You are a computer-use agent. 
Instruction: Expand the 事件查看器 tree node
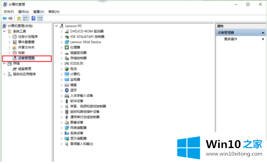pyautogui.click(x=9, y=42)
